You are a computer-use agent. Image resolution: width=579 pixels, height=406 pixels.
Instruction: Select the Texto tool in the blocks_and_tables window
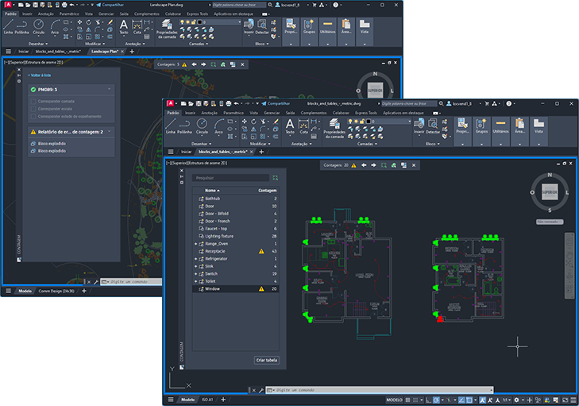290,126
